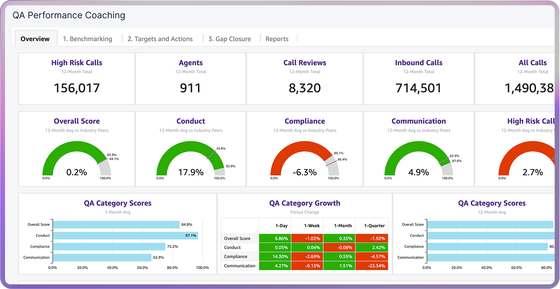Click the Overall Score bar labeled 84.8%
The height and width of the screenshot is (289, 560).
[116, 224]
